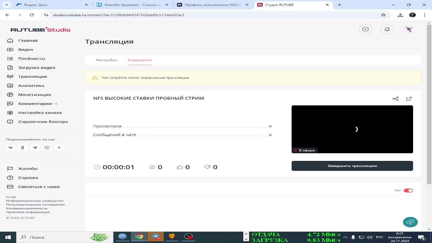Viewport: 432px width, 243px height.
Task: Click Завершить трансляцию button
Action: click(352, 166)
